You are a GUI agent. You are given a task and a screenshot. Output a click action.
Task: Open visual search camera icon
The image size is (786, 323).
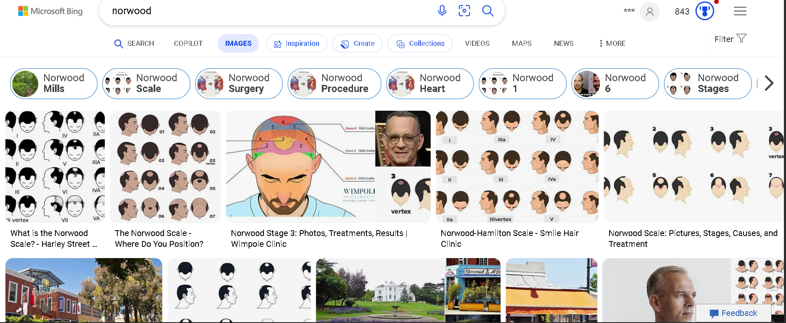point(464,11)
